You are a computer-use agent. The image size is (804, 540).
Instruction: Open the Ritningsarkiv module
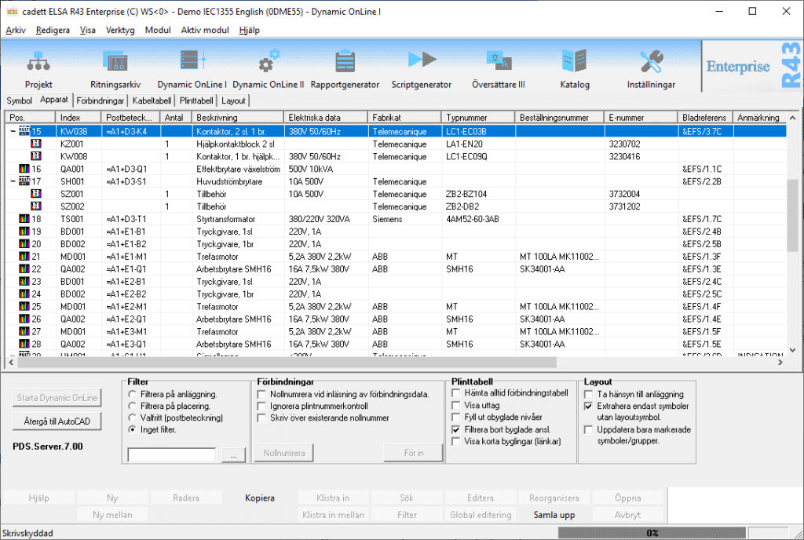116,67
